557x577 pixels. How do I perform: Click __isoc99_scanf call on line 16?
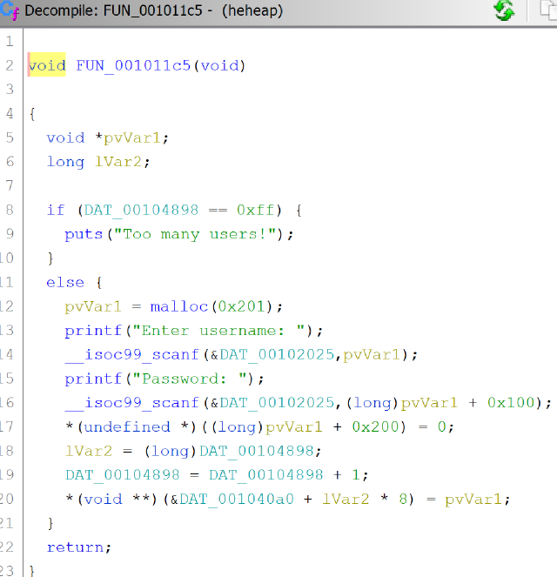(132, 403)
